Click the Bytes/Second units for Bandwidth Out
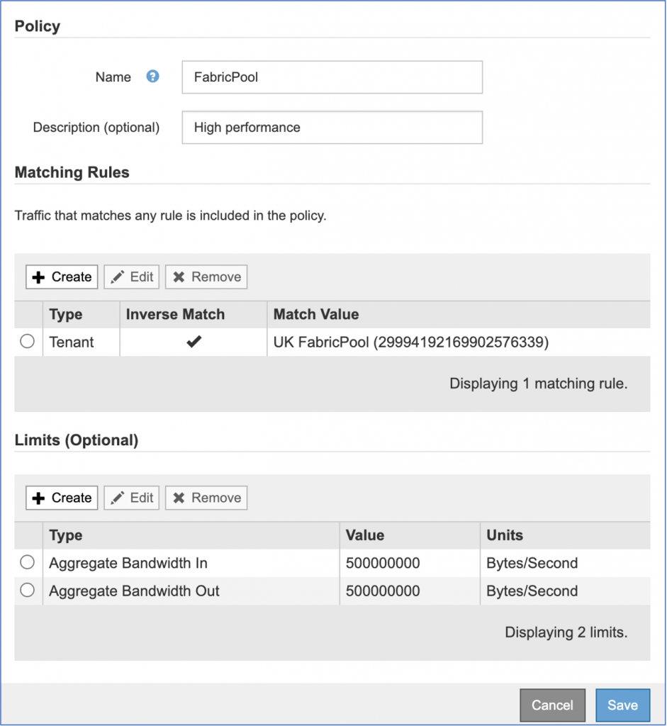Screen dimensions: 667x726 532,591
